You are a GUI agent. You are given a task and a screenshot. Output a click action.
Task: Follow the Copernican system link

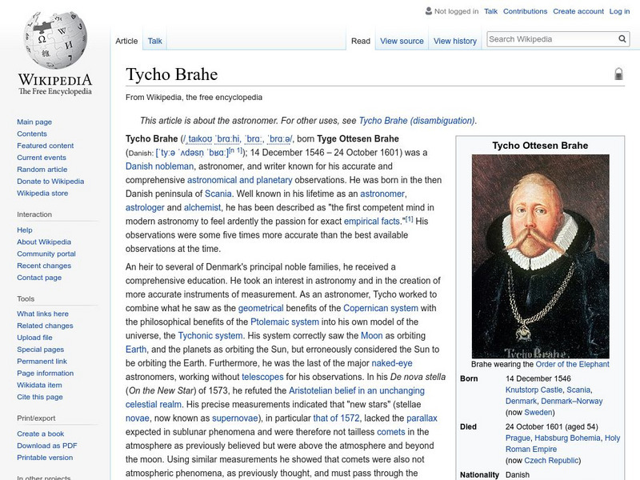click(381, 308)
